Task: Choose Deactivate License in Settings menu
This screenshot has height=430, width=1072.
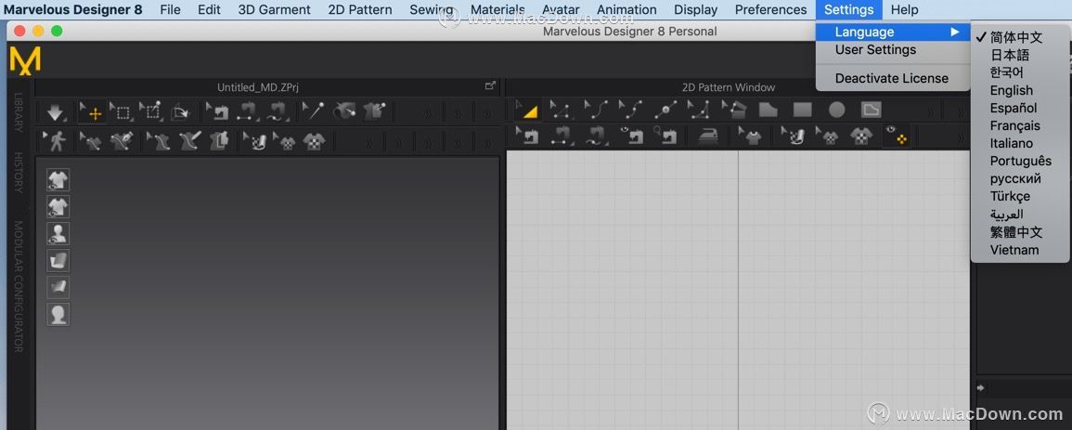Action: click(892, 79)
